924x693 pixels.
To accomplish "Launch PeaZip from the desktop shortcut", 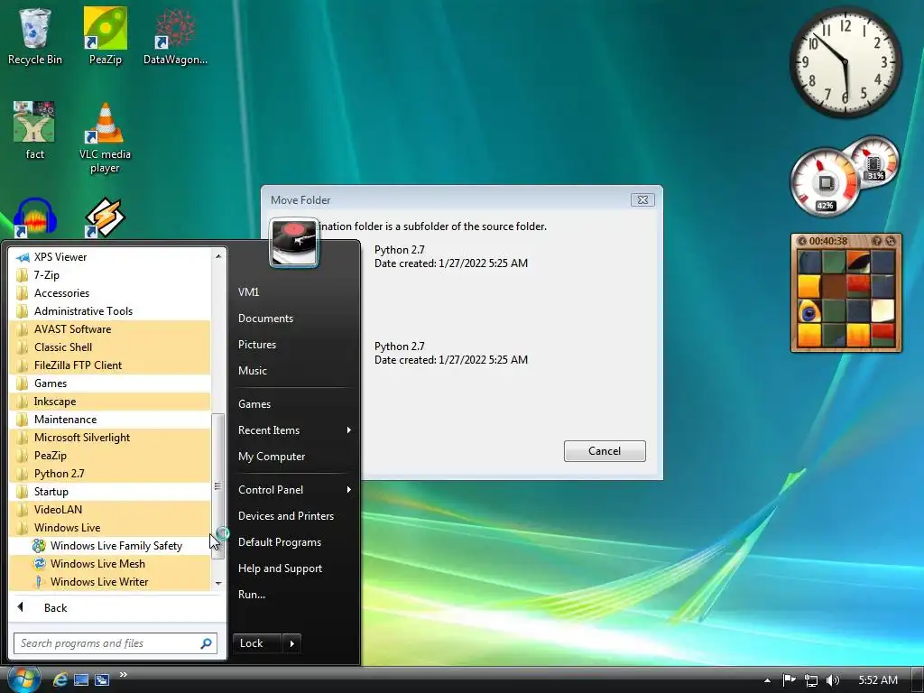I will pyautogui.click(x=105, y=35).
